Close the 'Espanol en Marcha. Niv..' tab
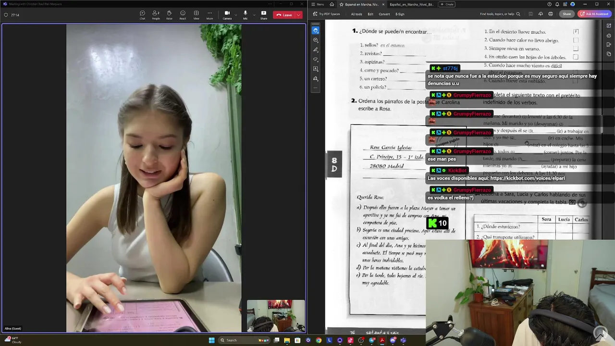The width and height of the screenshot is (615, 346). click(383, 4)
